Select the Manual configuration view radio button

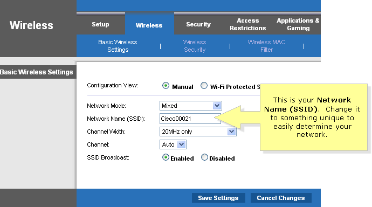coord(166,86)
